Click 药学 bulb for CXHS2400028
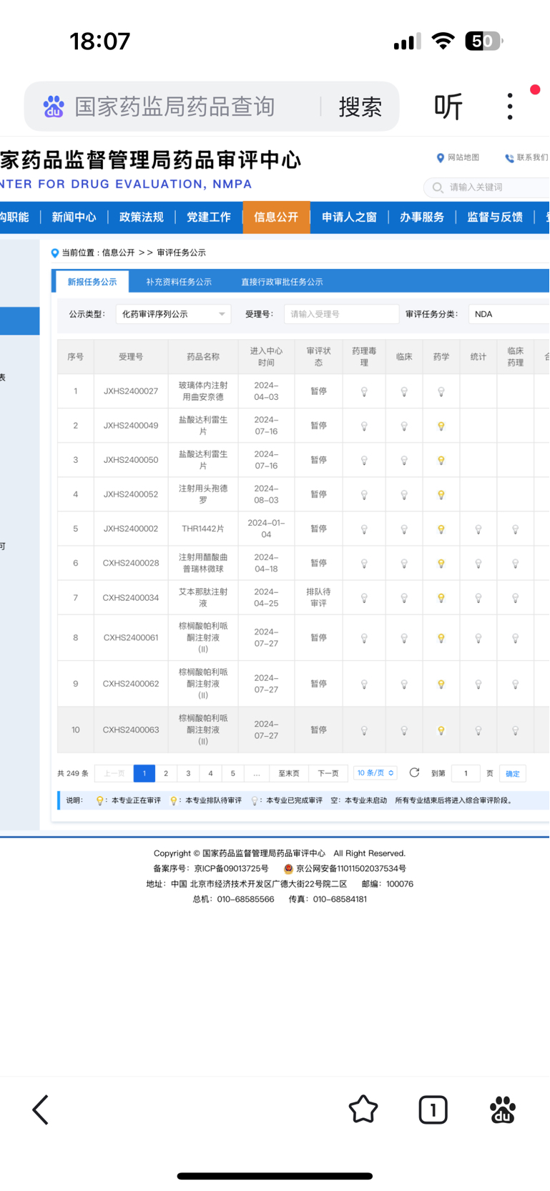550x1191 pixels. 441,564
